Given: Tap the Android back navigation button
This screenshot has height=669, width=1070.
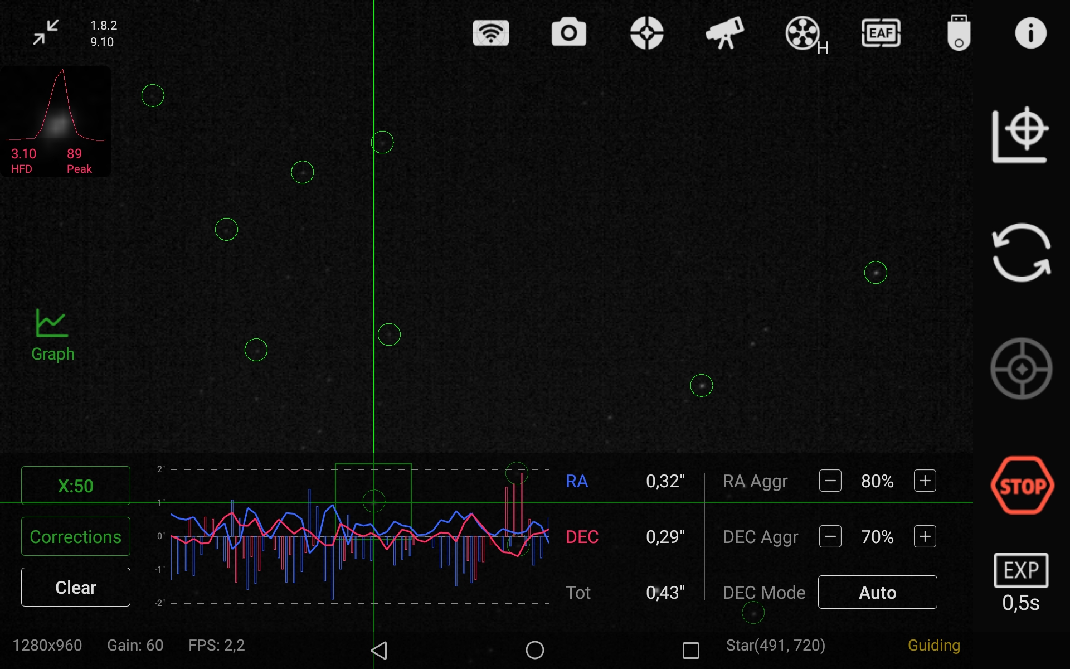Looking at the screenshot, I should coord(379,650).
